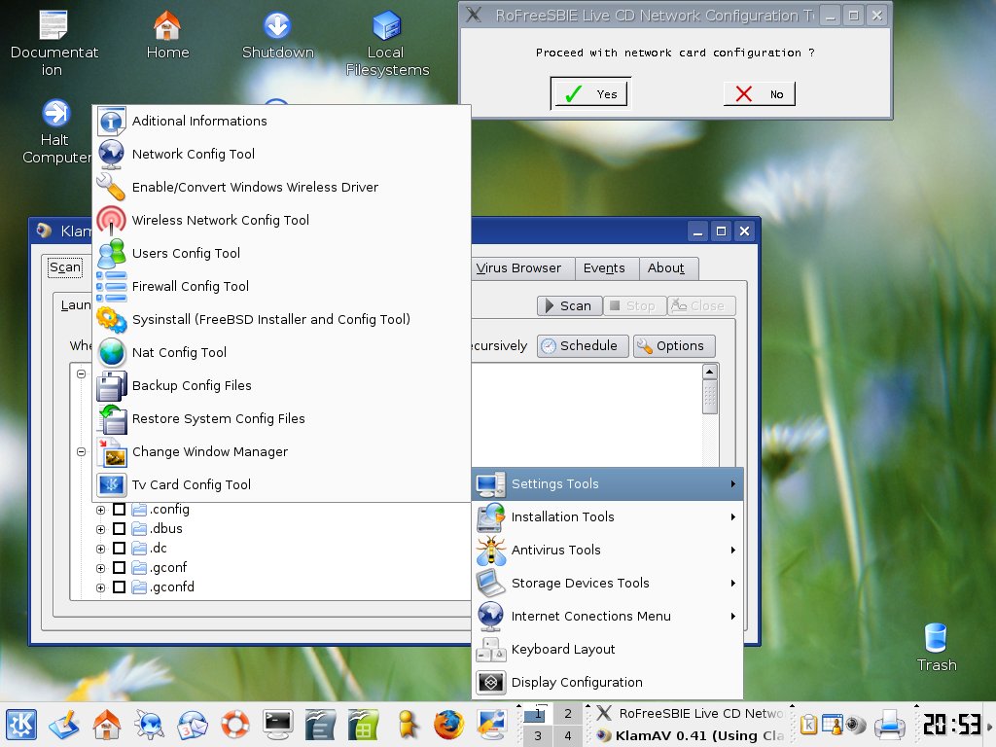The height and width of the screenshot is (747, 996).
Task: Open the Documentation desktop icon
Action: coord(54,26)
